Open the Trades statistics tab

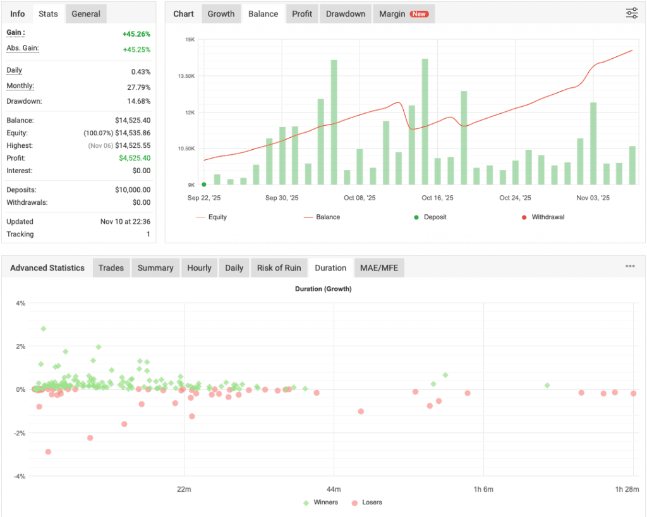click(x=111, y=267)
